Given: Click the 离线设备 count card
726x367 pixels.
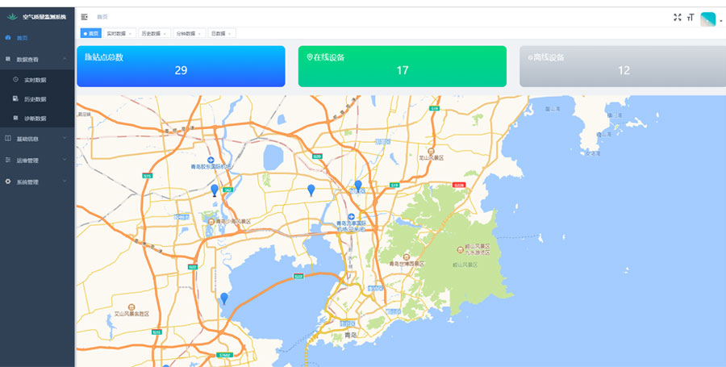Looking at the screenshot, I should [x=623, y=66].
